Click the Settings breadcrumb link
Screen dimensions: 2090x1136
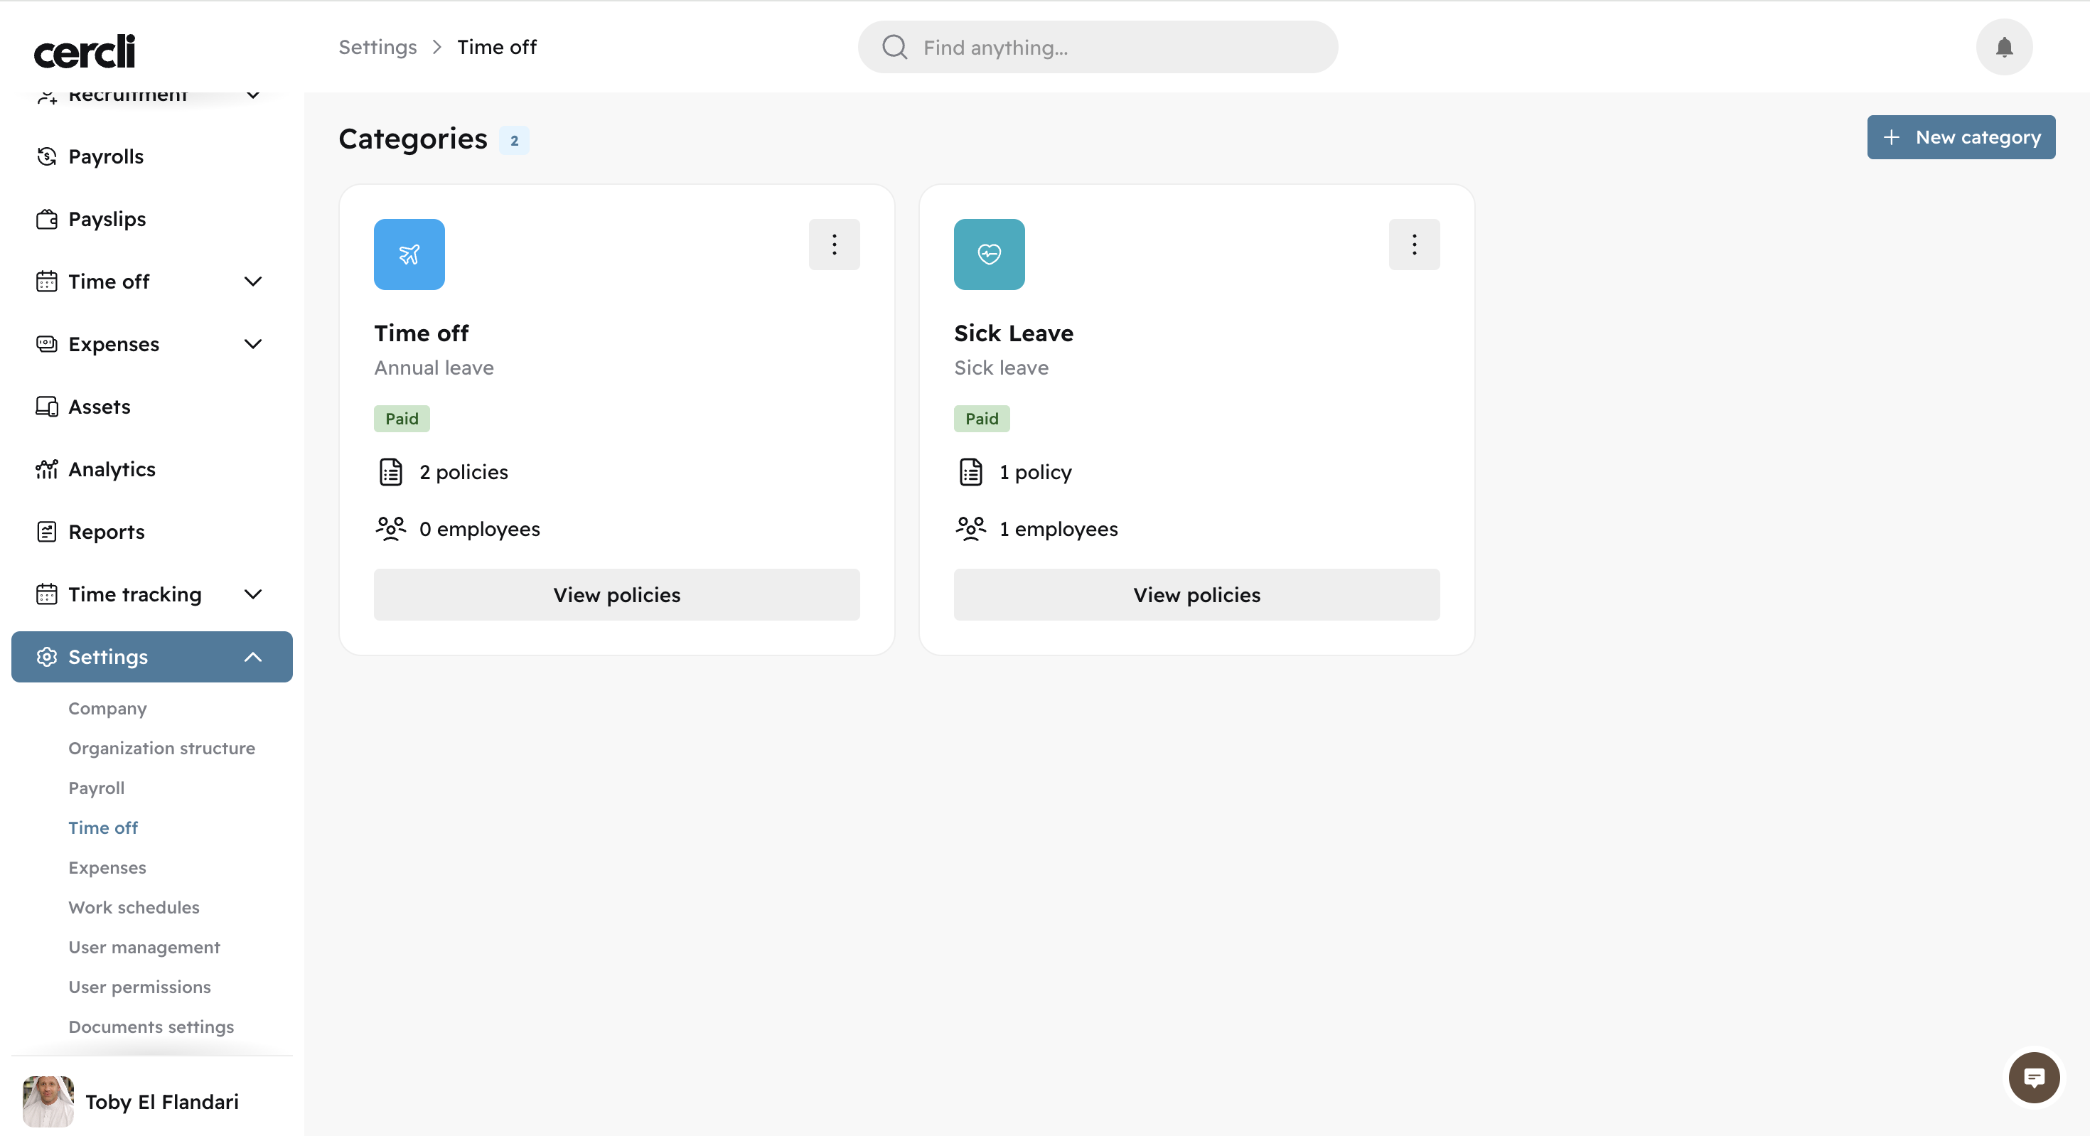click(x=377, y=47)
